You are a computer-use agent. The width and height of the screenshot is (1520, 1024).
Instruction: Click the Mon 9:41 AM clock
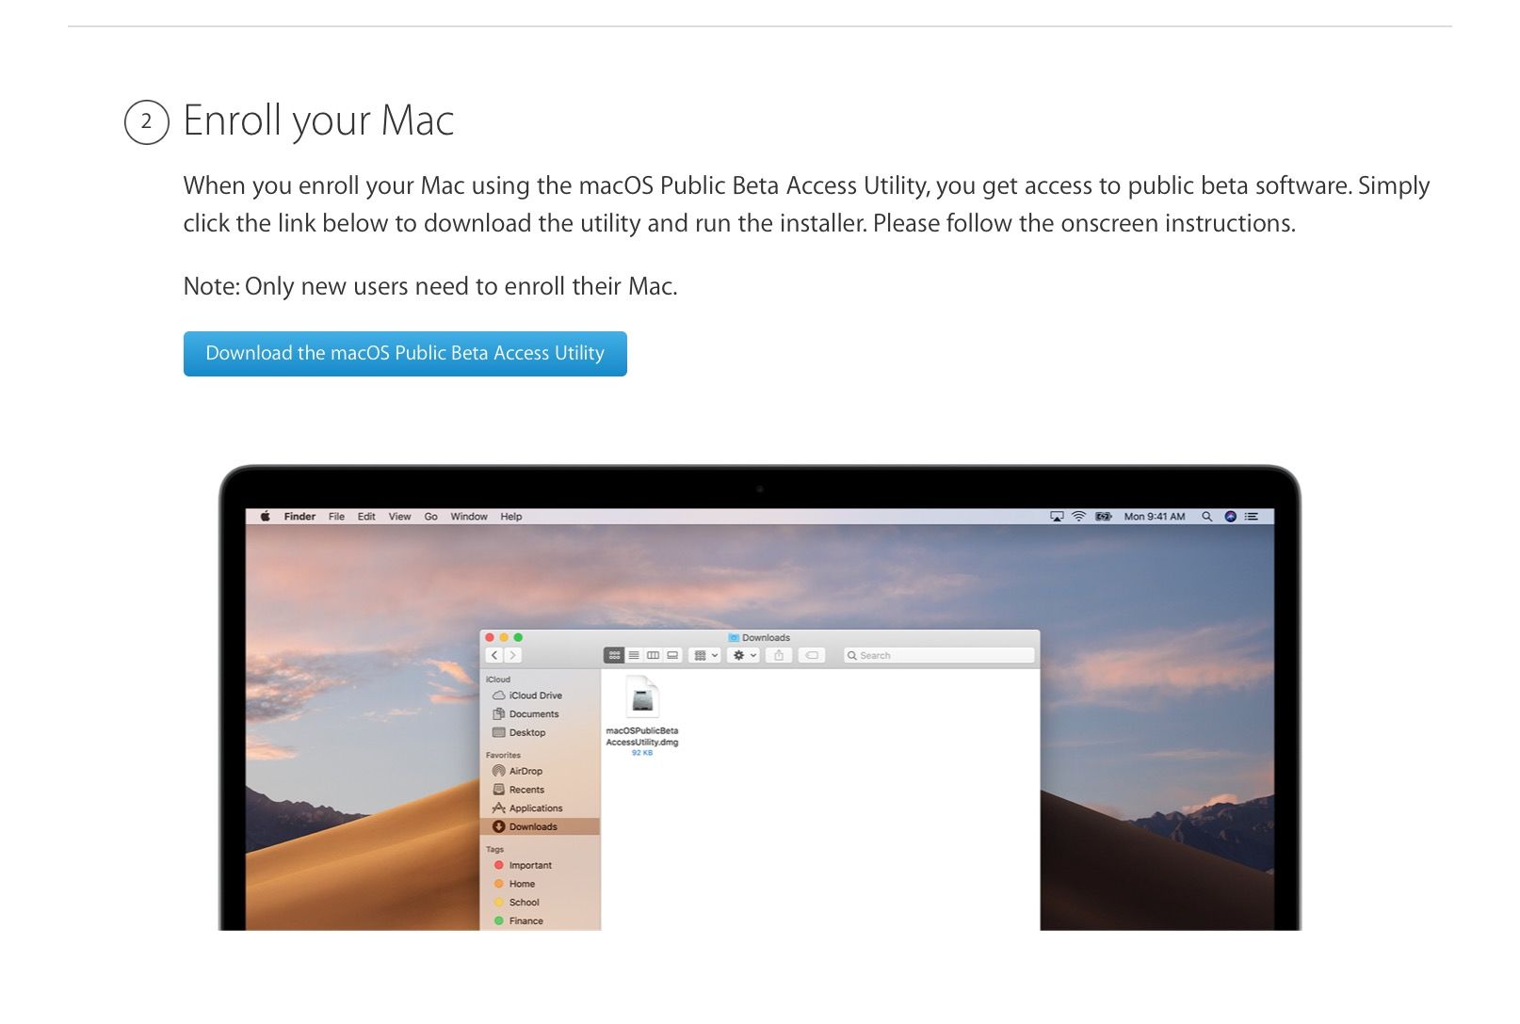tap(1155, 517)
